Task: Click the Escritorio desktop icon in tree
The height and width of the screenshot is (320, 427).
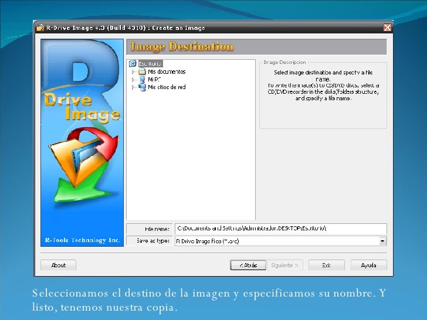Action: coord(133,64)
